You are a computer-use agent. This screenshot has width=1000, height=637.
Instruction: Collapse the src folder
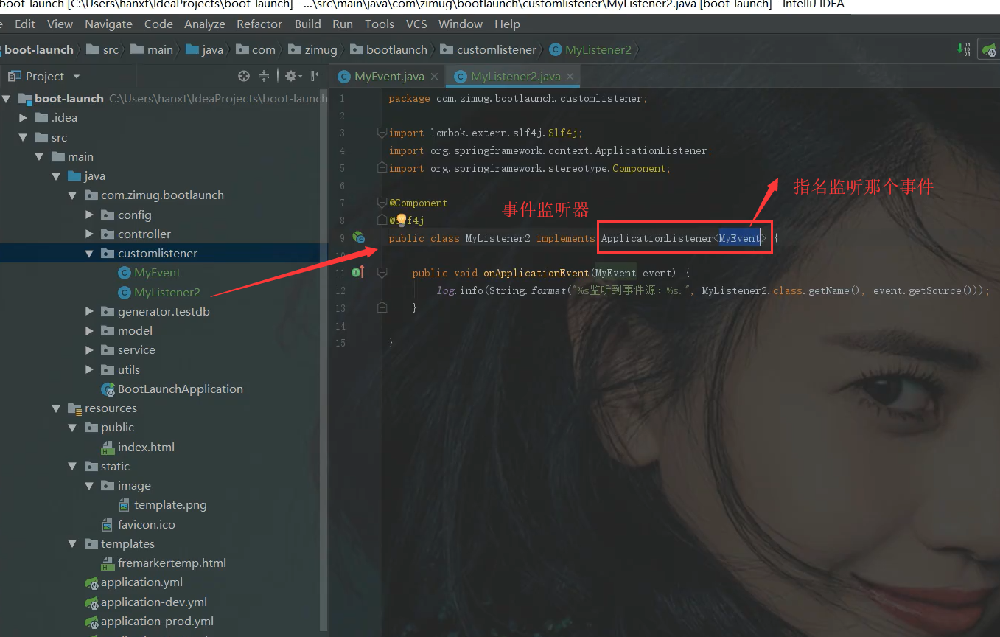(23, 137)
